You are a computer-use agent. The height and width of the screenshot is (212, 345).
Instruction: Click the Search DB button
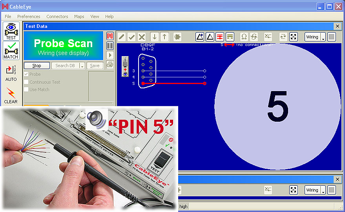pyautogui.click(x=65, y=66)
